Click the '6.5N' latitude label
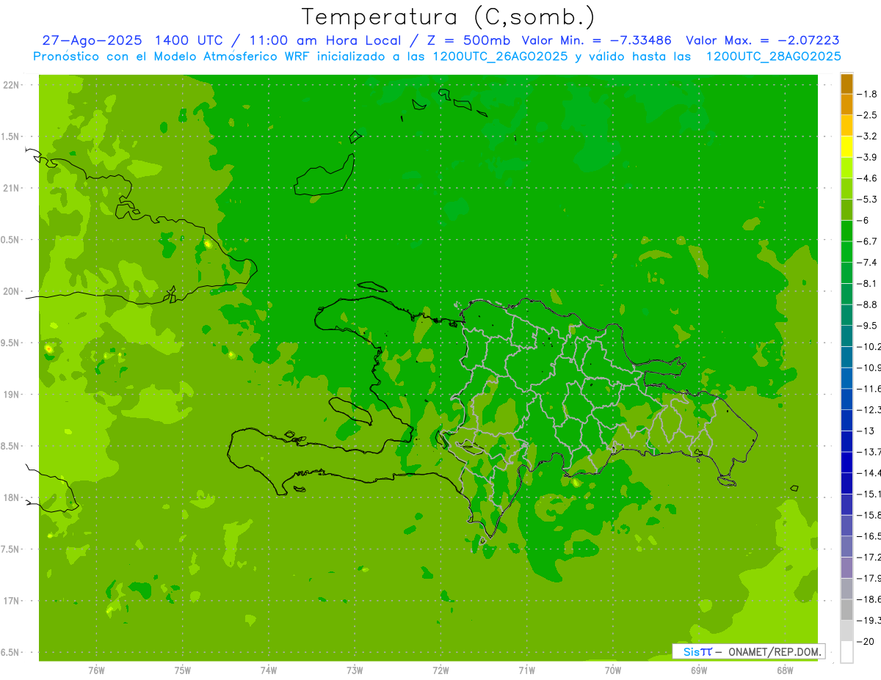Screen dimensions: 881x680 coord(10,652)
